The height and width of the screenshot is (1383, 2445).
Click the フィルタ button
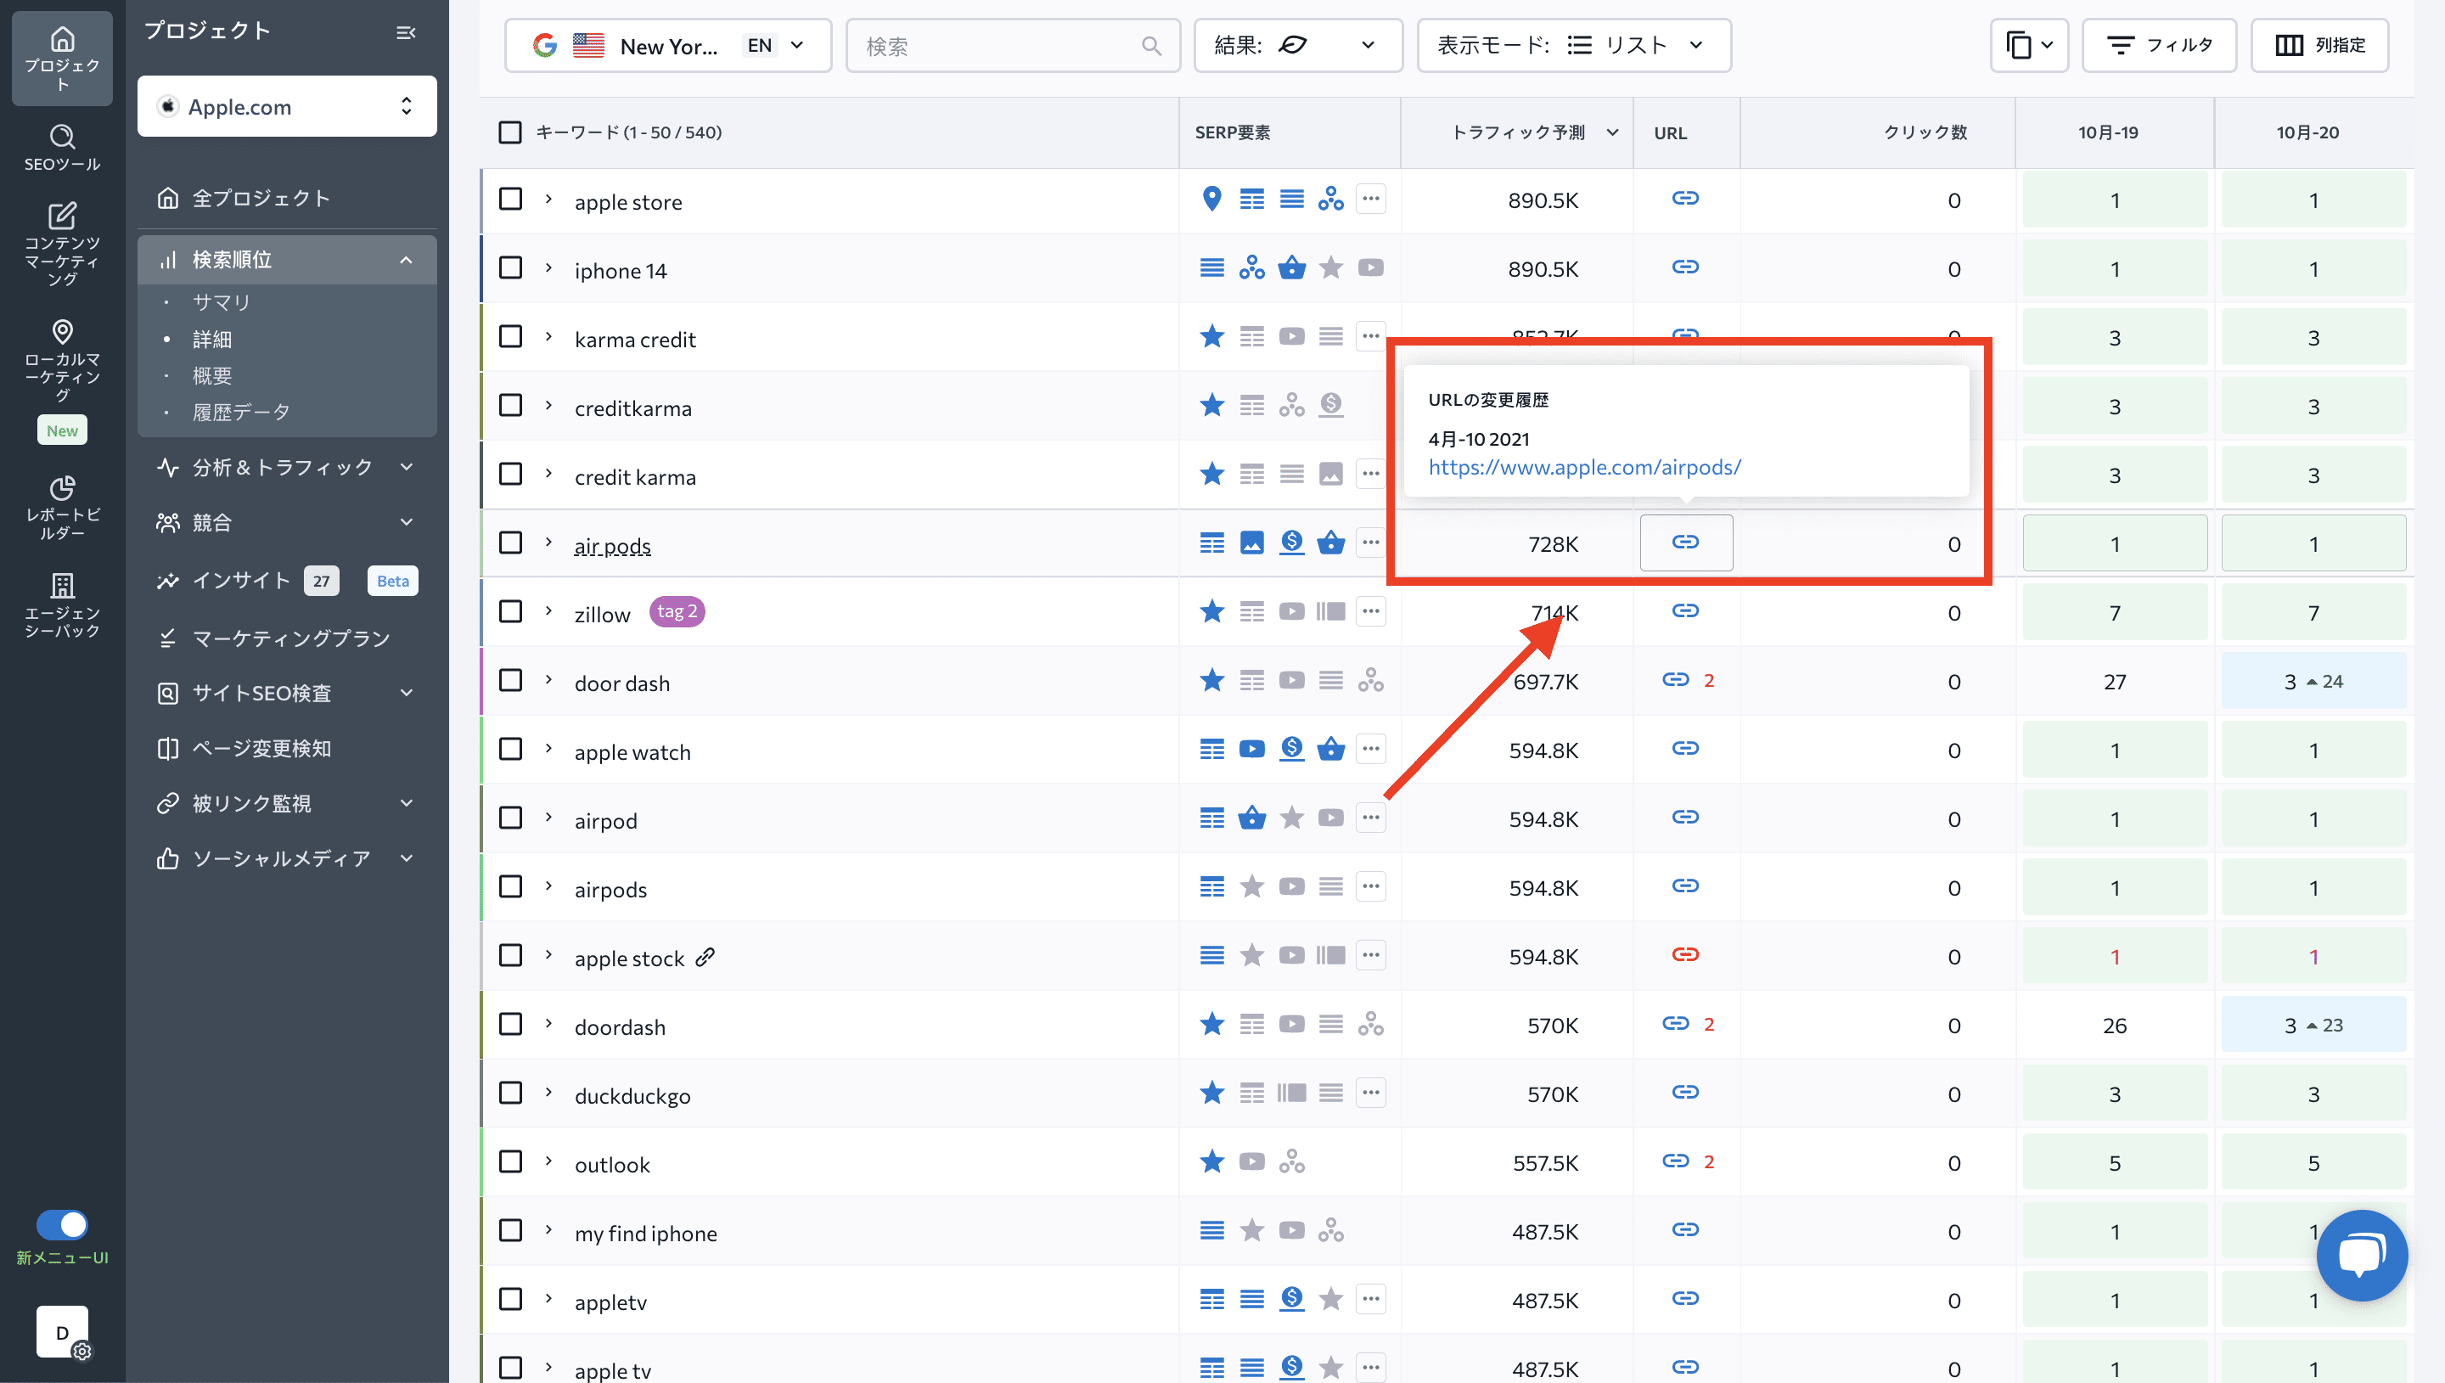click(x=2158, y=46)
